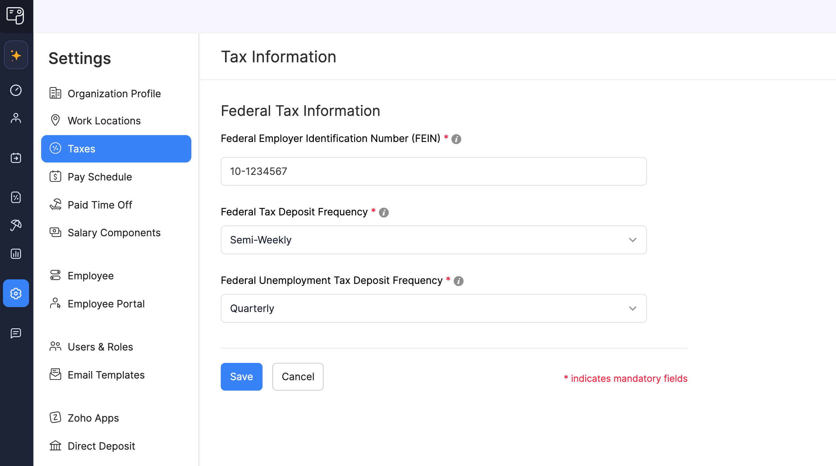The height and width of the screenshot is (466, 836).
Task: Open the Paid Time Off settings section
Action: point(100,205)
